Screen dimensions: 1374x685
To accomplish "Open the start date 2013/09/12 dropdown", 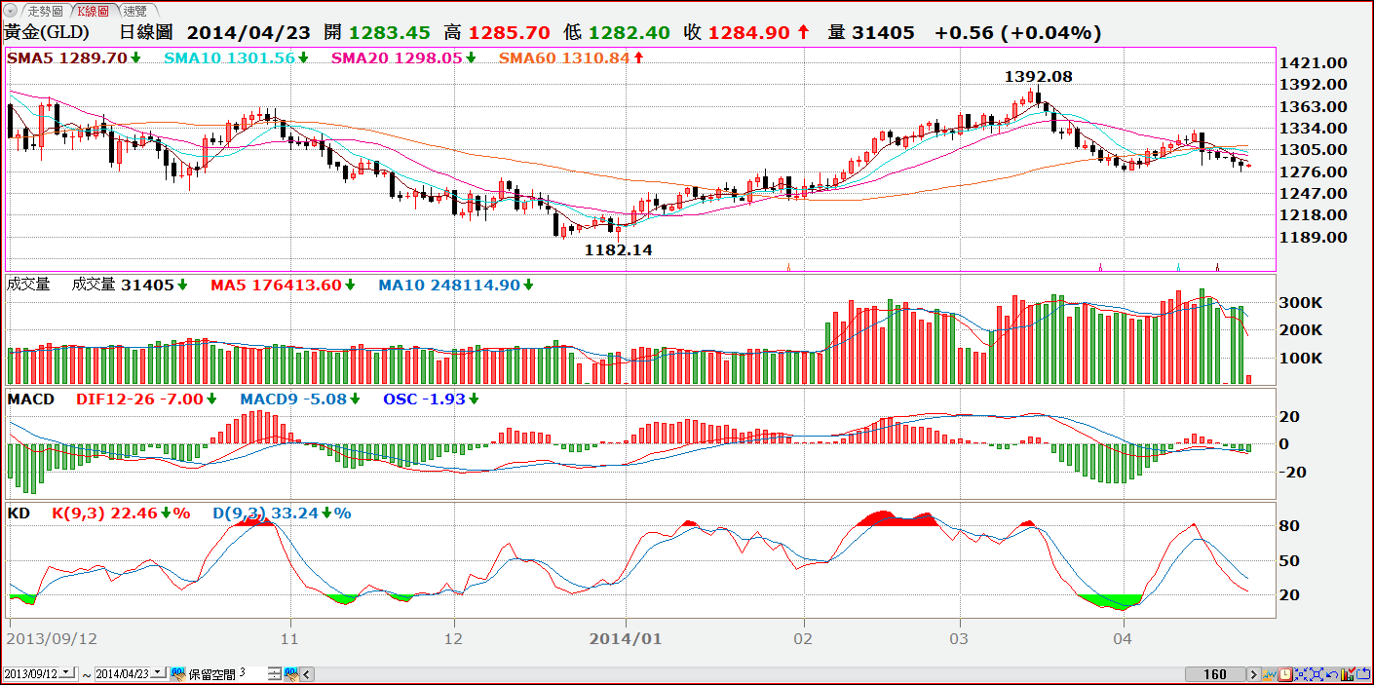I will [x=67, y=673].
